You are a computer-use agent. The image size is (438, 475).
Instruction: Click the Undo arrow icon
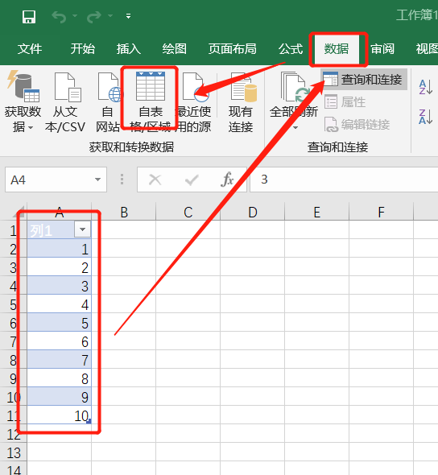pyautogui.click(x=59, y=17)
